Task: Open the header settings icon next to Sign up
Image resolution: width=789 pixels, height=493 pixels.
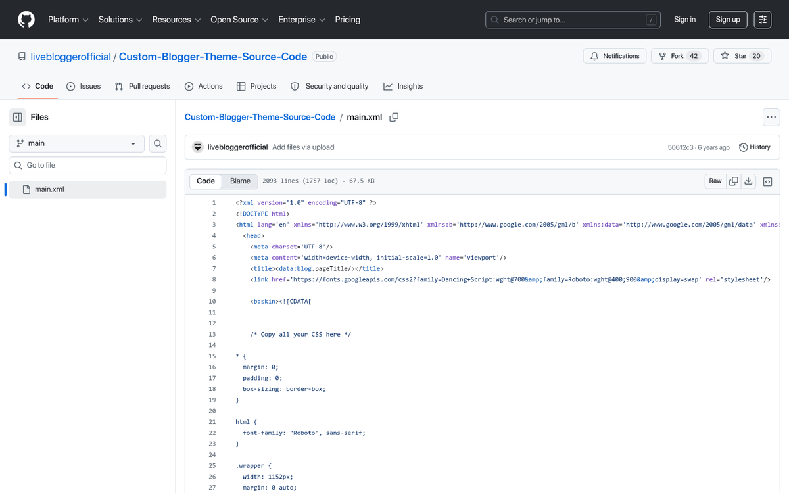Action: (763, 20)
